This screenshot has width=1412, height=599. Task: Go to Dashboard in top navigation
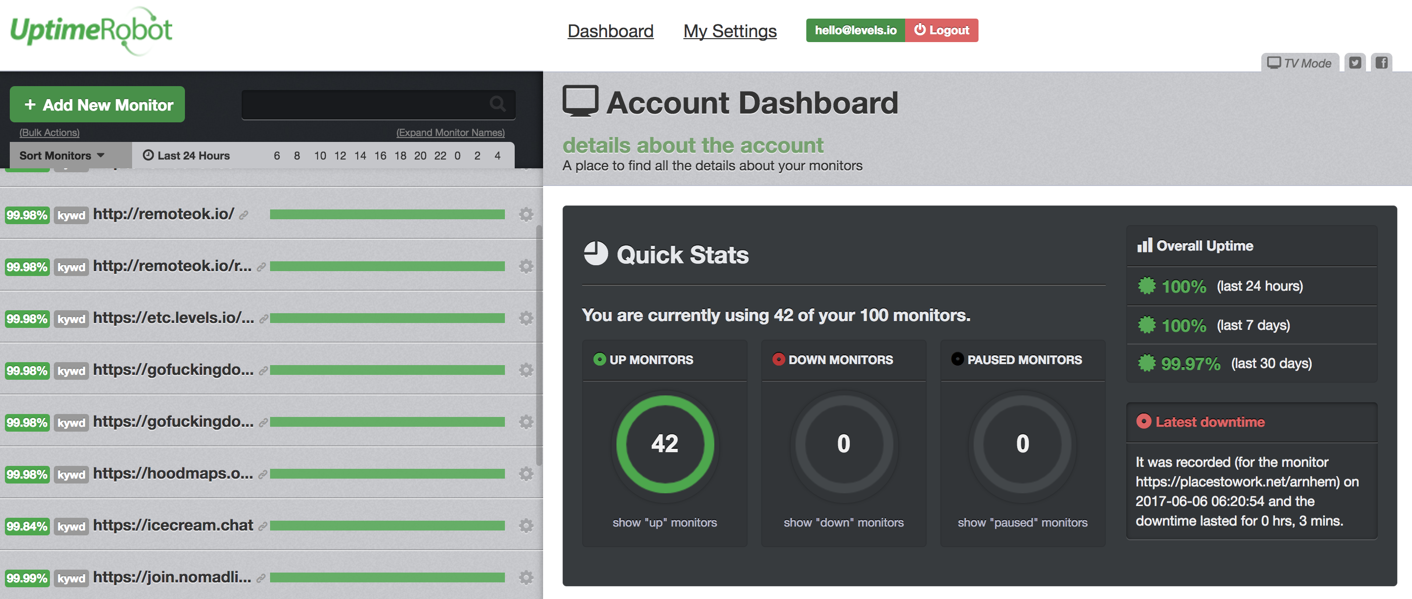(610, 31)
